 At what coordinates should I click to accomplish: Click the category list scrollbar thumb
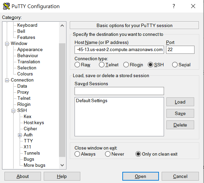coord(62,100)
